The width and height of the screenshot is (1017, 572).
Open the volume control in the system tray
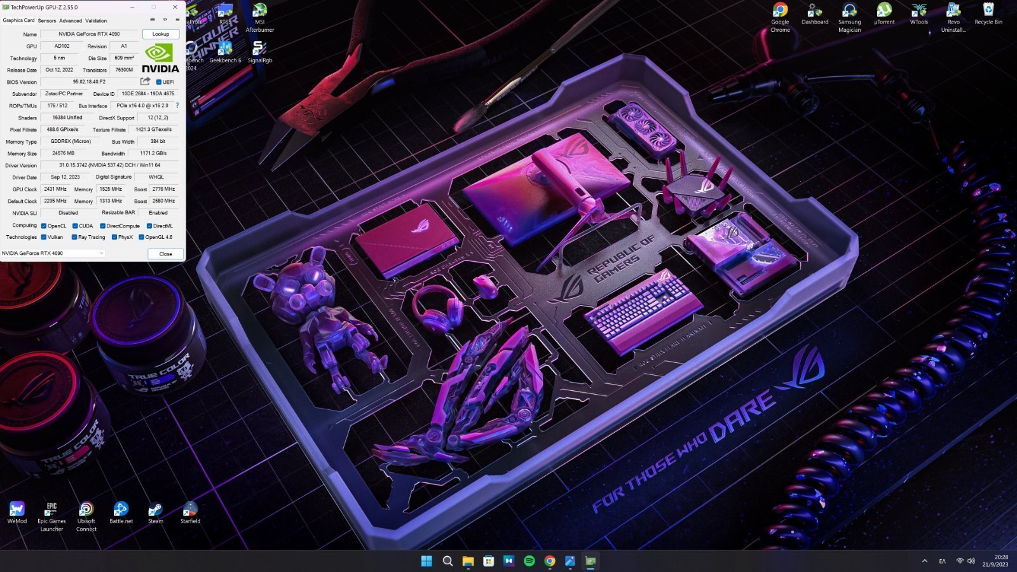(971, 561)
